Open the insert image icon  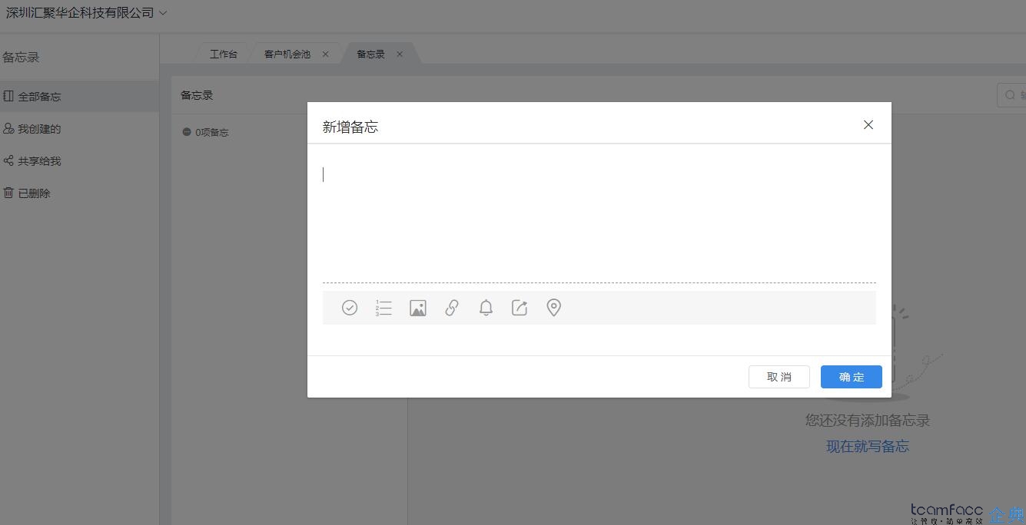pyautogui.click(x=417, y=307)
